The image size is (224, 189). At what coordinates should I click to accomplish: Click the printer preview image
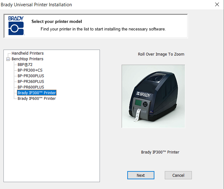click(153, 96)
